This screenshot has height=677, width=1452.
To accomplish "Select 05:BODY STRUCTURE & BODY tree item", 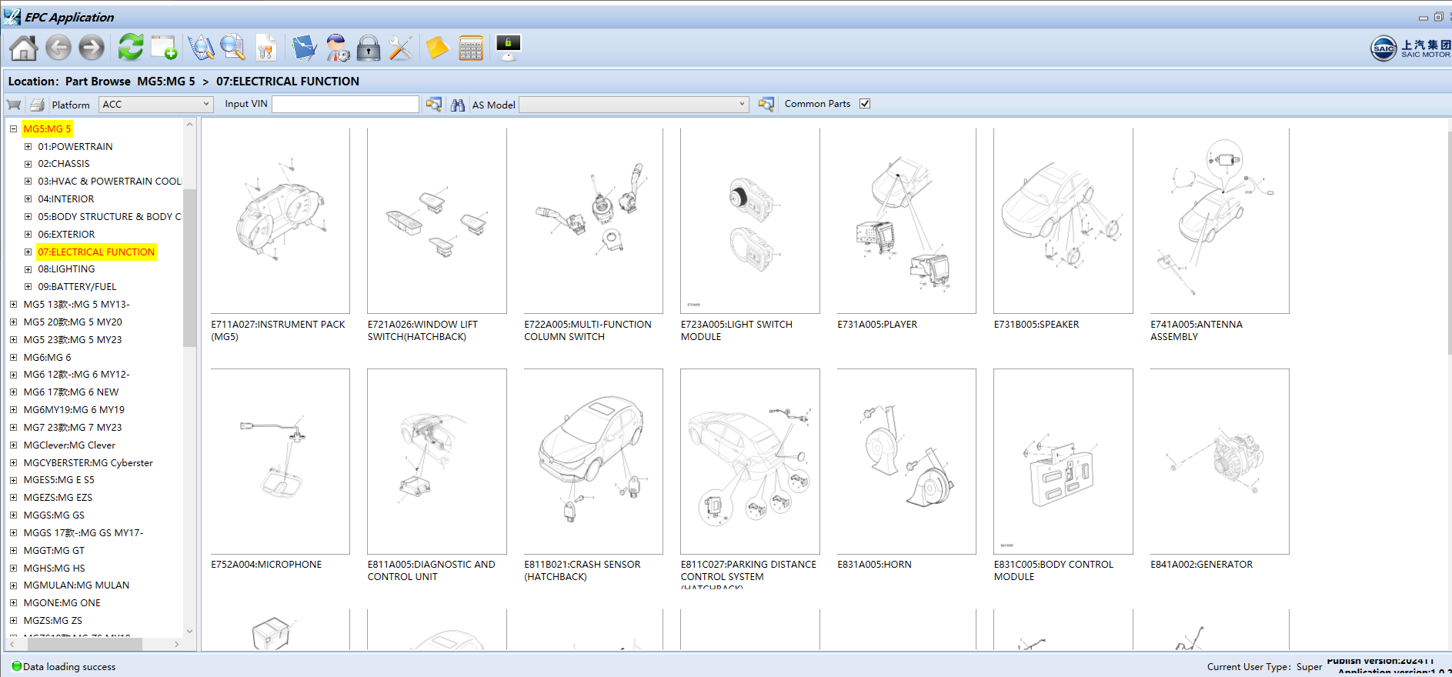I will [110, 217].
